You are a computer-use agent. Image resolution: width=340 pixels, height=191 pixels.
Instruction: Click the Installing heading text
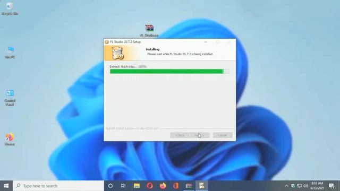point(152,49)
